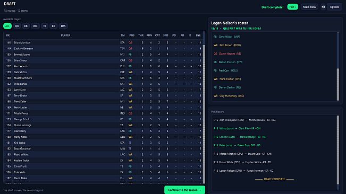346x194 pixels.
Task: Select the ALL position filter
Action: coord(7,26)
